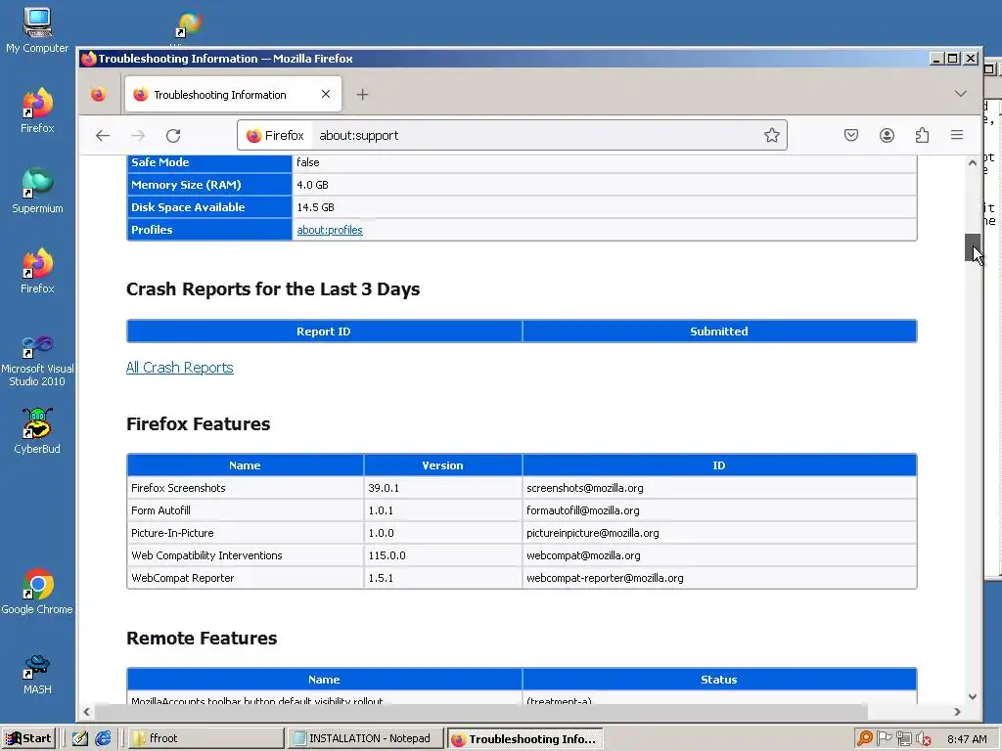Open the Firefox View pinned button
Screen dimensions: 1002x751
coord(99,95)
